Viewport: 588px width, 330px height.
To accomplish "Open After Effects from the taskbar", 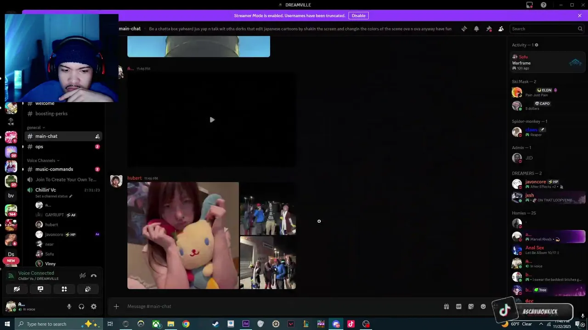I will click(x=246, y=324).
